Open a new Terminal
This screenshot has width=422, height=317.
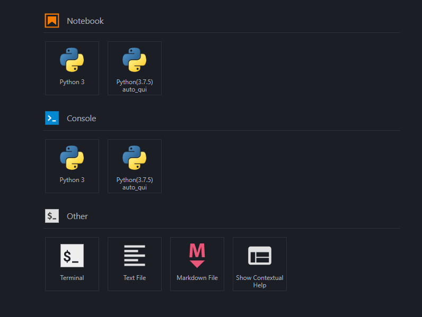(x=72, y=264)
